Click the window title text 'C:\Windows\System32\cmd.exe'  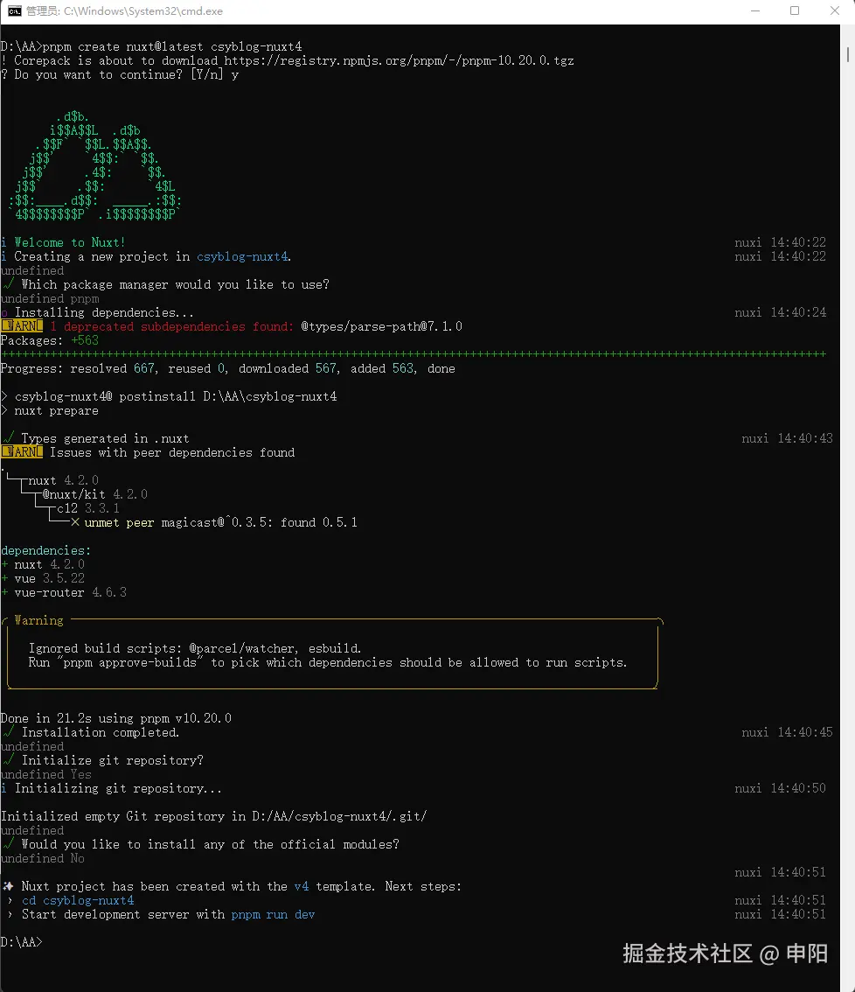click(x=142, y=11)
